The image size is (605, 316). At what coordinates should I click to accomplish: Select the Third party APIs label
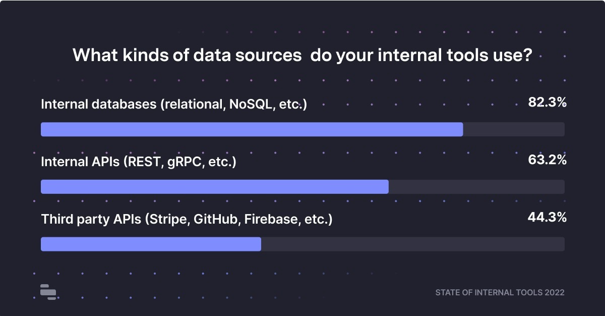(187, 220)
